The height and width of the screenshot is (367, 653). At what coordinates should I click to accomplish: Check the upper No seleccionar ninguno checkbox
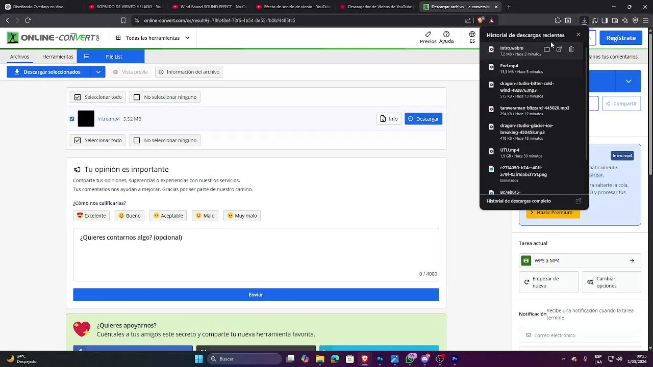click(x=137, y=97)
